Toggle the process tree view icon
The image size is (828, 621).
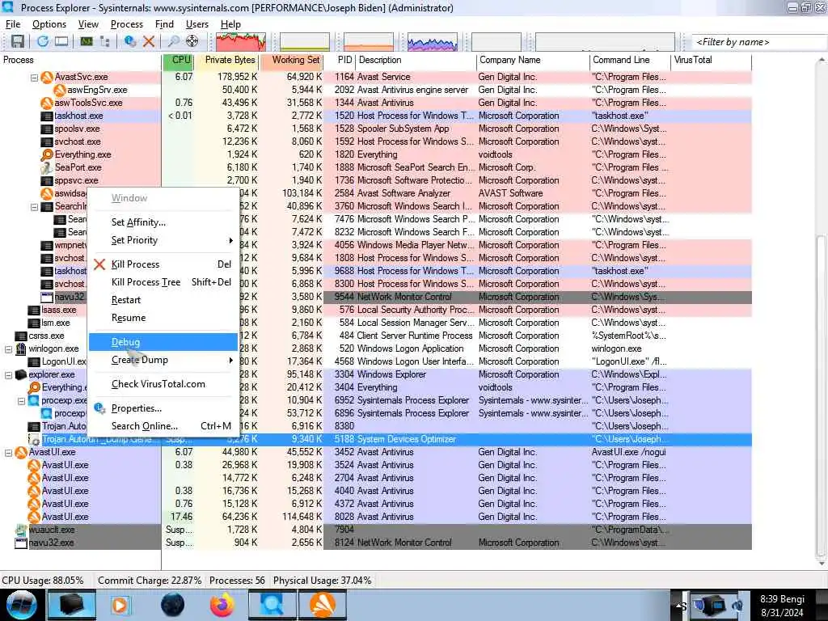click(105, 41)
